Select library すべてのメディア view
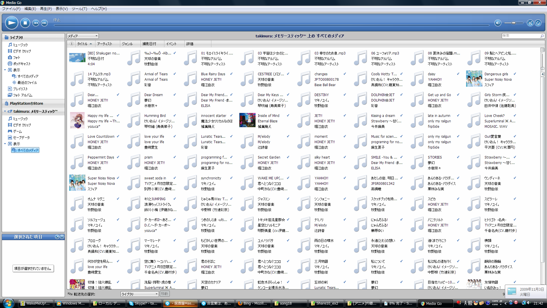 tap(25, 76)
